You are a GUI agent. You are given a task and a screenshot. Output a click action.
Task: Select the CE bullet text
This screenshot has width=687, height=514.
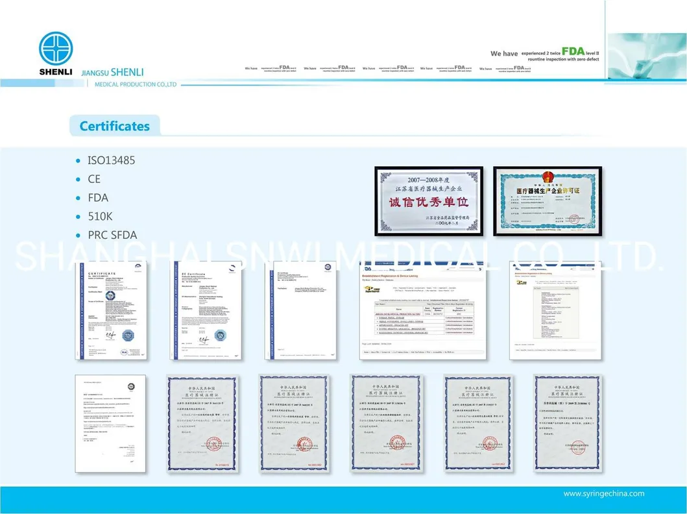click(94, 179)
